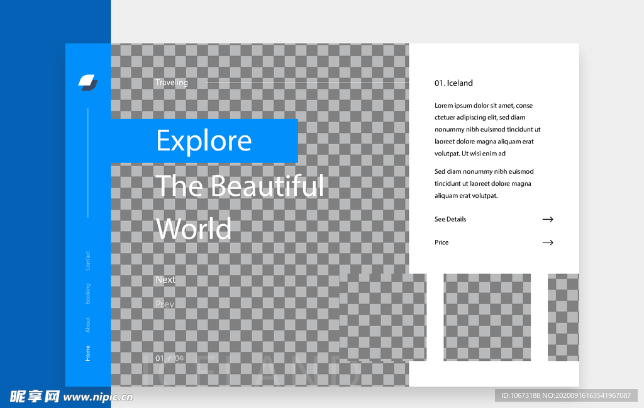Click the Traveling category label
The height and width of the screenshot is (408, 644).
[172, 82]
